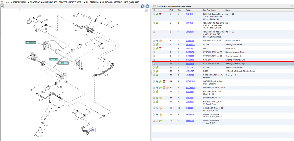The height and width of the screenshot is (141, 294).
Task: Click box icon for LOCK NUT 701-903
Action: [x=160, y=98]
